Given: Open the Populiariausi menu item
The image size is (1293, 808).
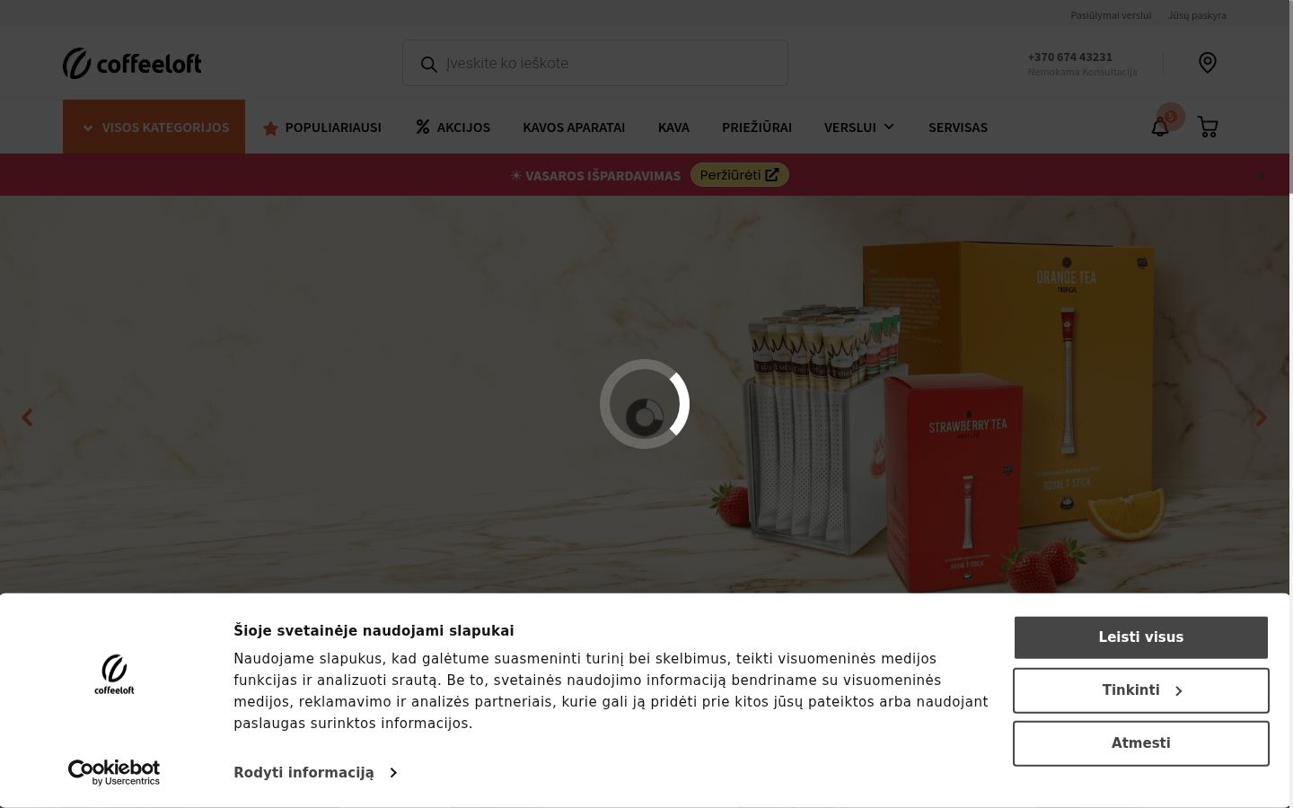Looking at the screenshot, I should [x=322, y=127].
